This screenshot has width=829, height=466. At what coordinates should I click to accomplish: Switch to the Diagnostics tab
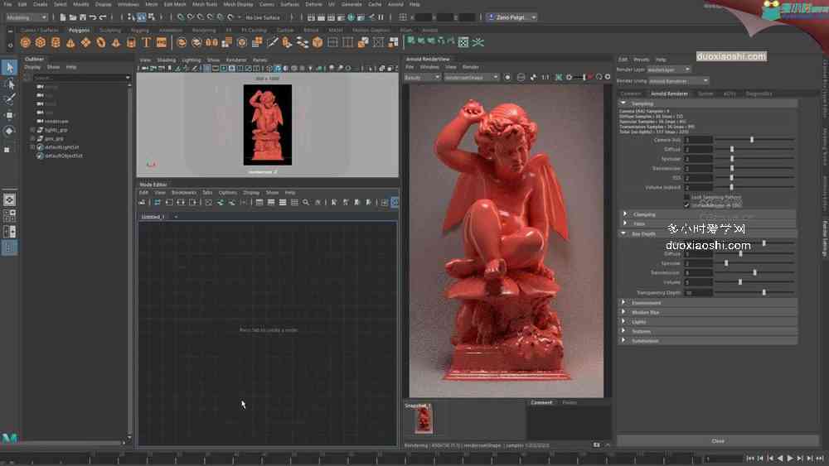[759, 94]
